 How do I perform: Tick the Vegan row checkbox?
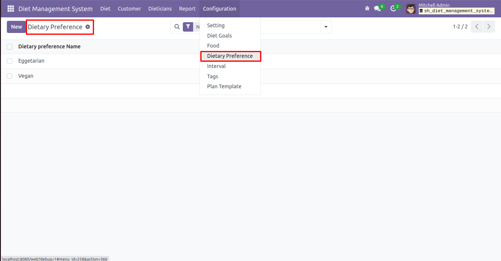tap(10, 76)
